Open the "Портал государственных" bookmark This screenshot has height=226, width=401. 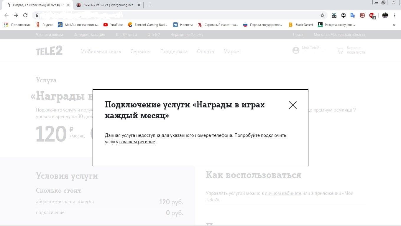(262, 25)
